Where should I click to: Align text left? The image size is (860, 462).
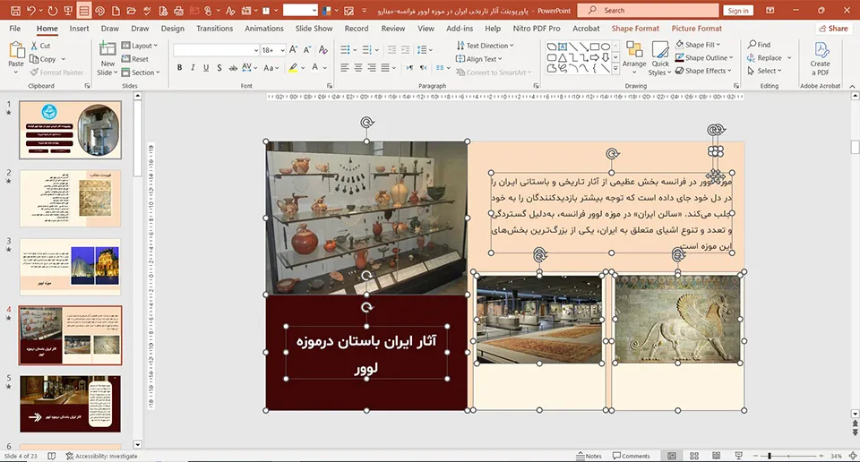click(x=344, y=67)
